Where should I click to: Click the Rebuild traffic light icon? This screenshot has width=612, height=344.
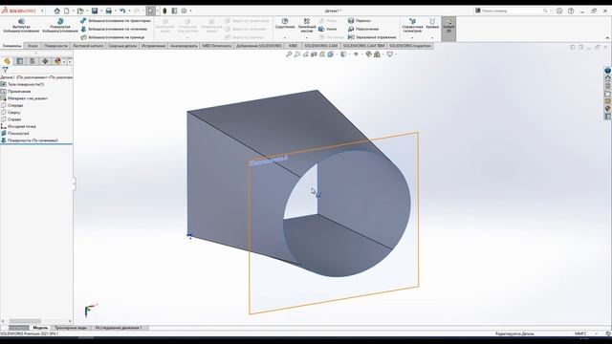(x=164, y=11)
